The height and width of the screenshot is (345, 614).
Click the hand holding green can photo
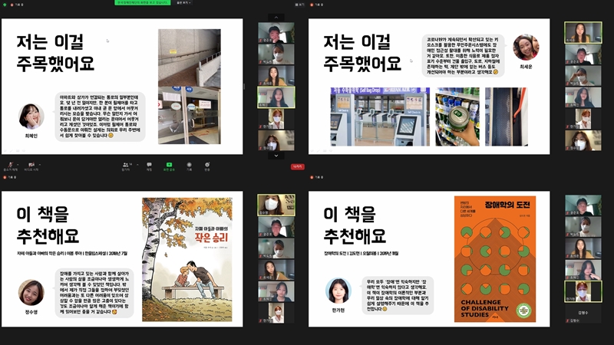pos(457,117)
